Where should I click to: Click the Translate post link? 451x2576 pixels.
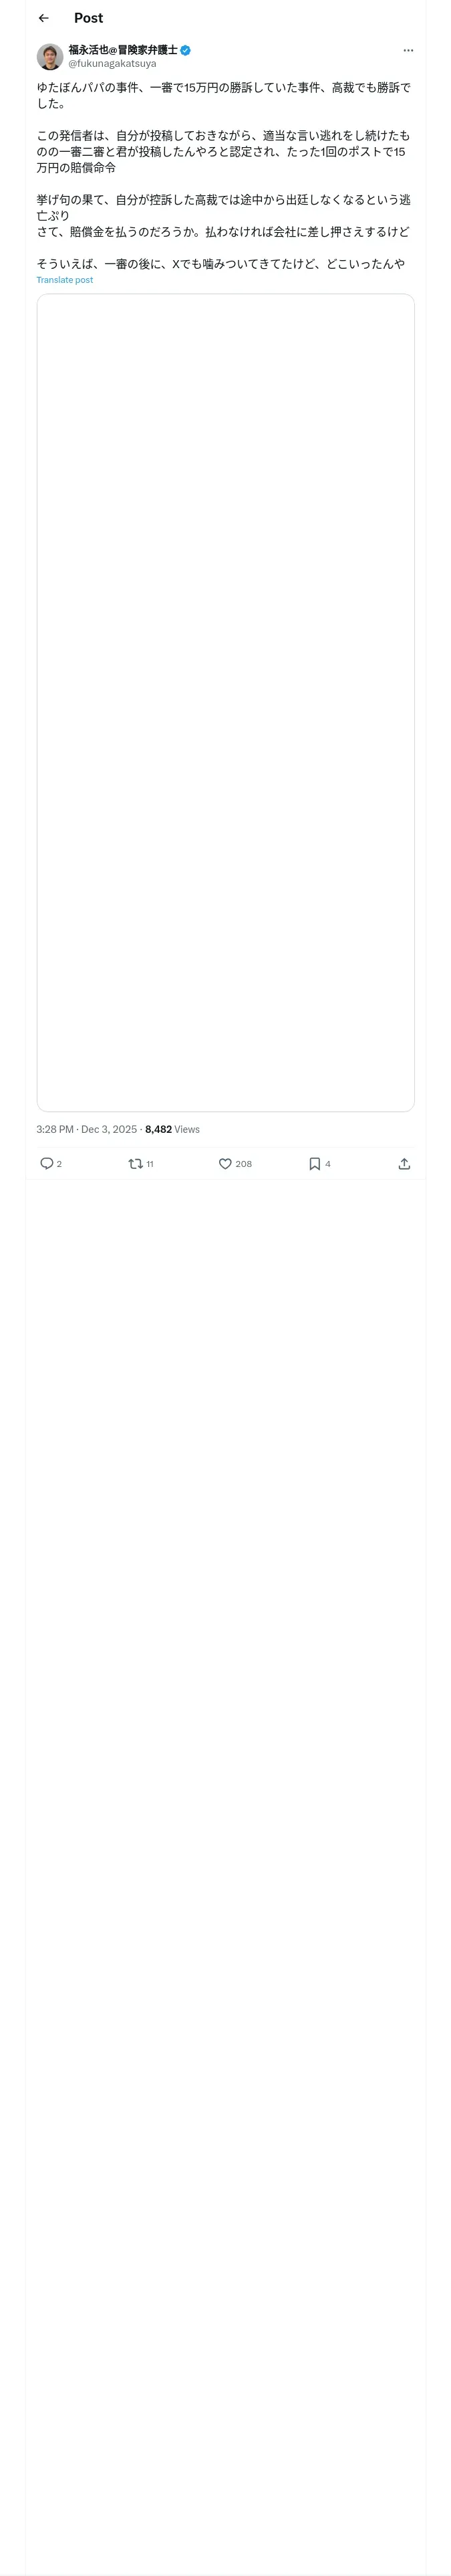(x=65, y=280)
